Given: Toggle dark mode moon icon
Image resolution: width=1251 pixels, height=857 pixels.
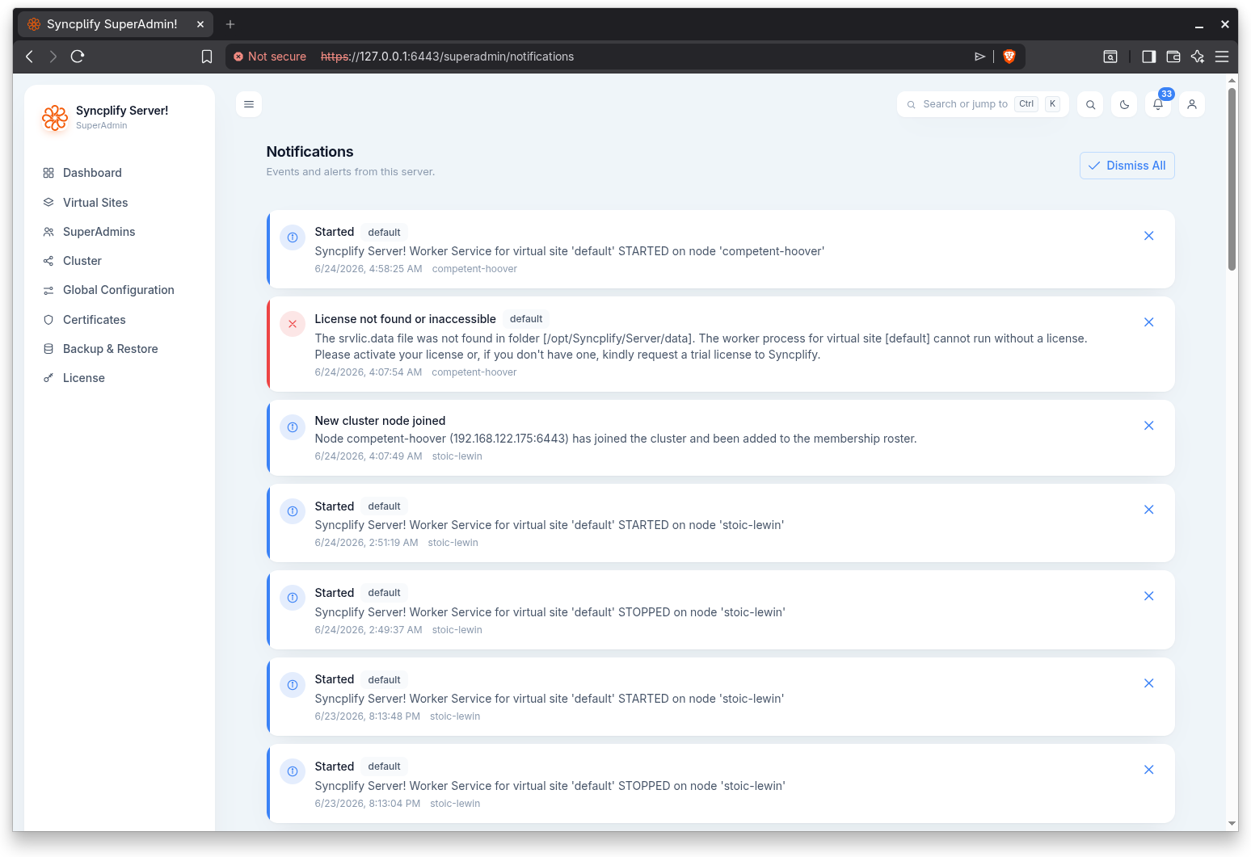Looking at the screenshot, I should point(1124,104).
